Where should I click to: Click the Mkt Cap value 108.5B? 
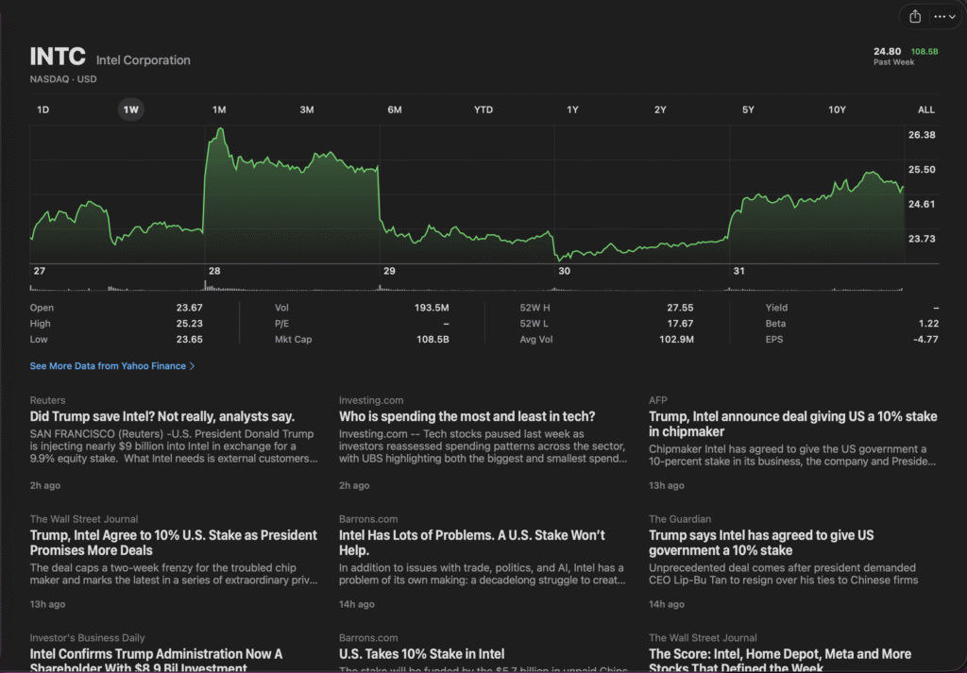coord(433,340)
